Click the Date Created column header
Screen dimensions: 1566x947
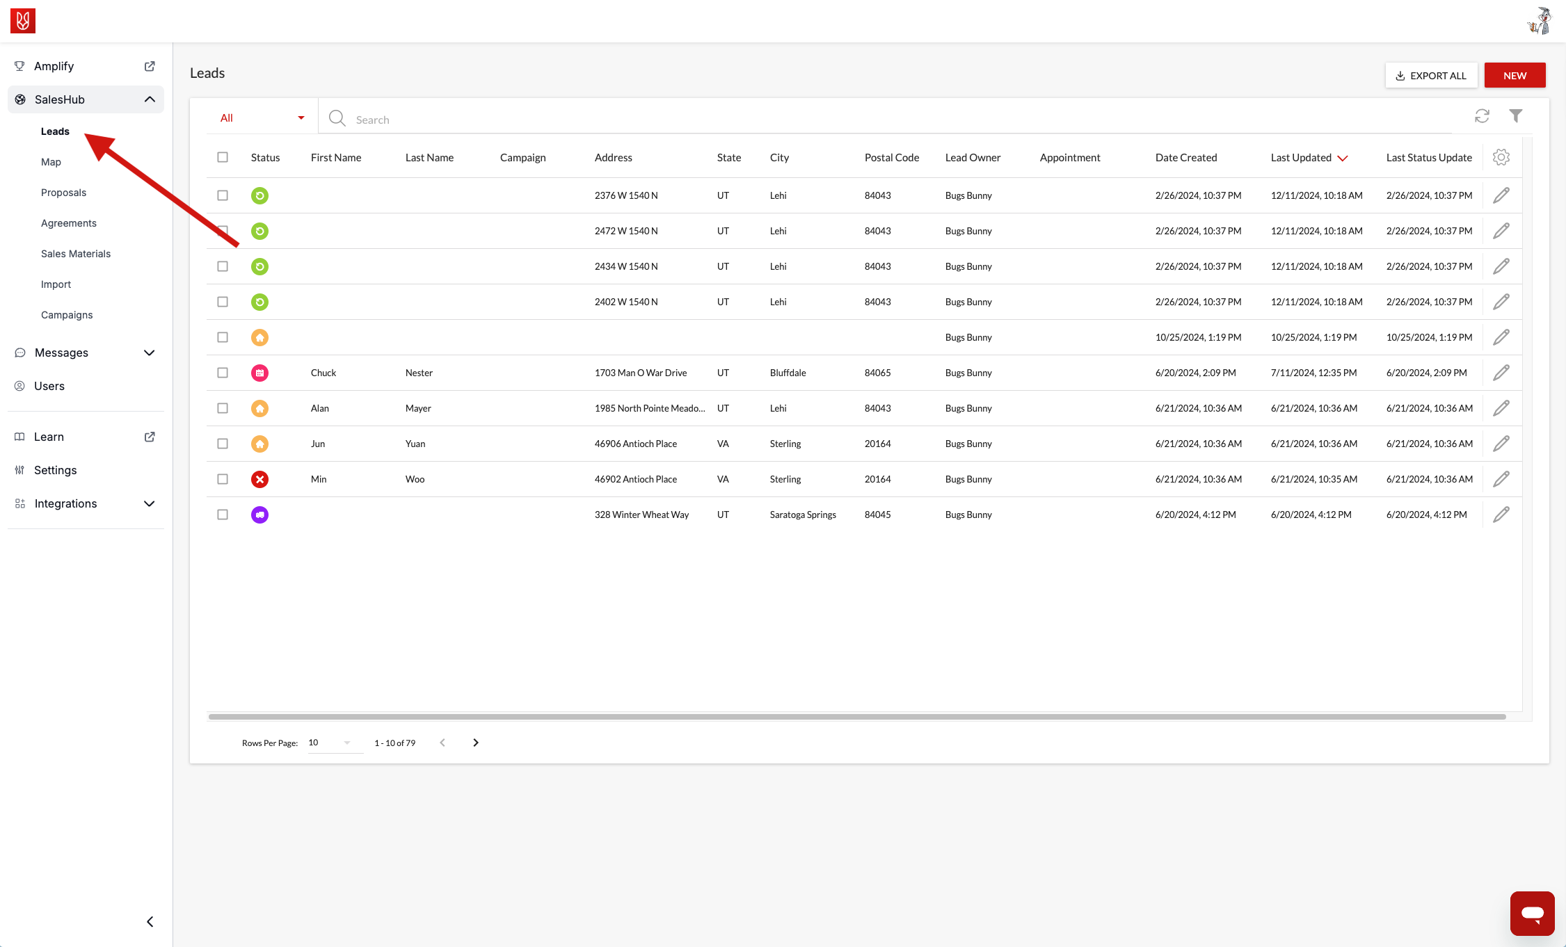click(1186, 158)
